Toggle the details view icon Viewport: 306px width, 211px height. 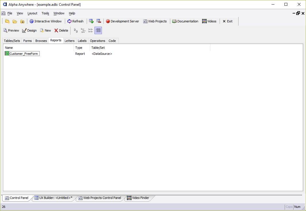(x=98, y=30)
